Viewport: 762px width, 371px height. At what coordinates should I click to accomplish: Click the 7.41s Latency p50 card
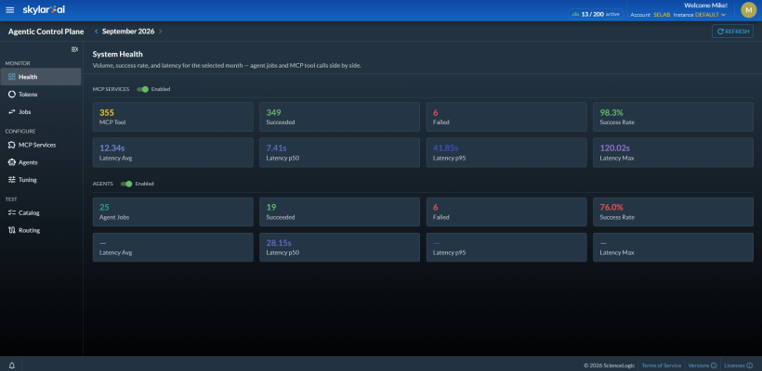tap(339, 152)
